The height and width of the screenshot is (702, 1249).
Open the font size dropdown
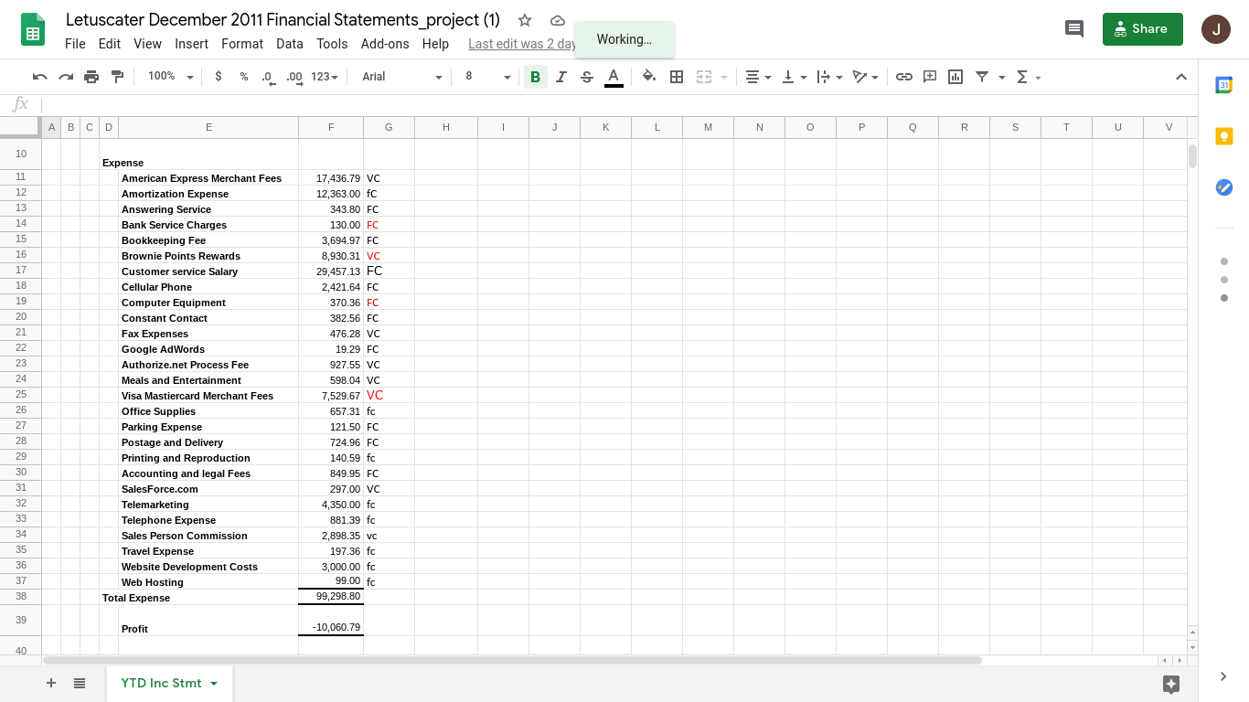tap(487, 77)
